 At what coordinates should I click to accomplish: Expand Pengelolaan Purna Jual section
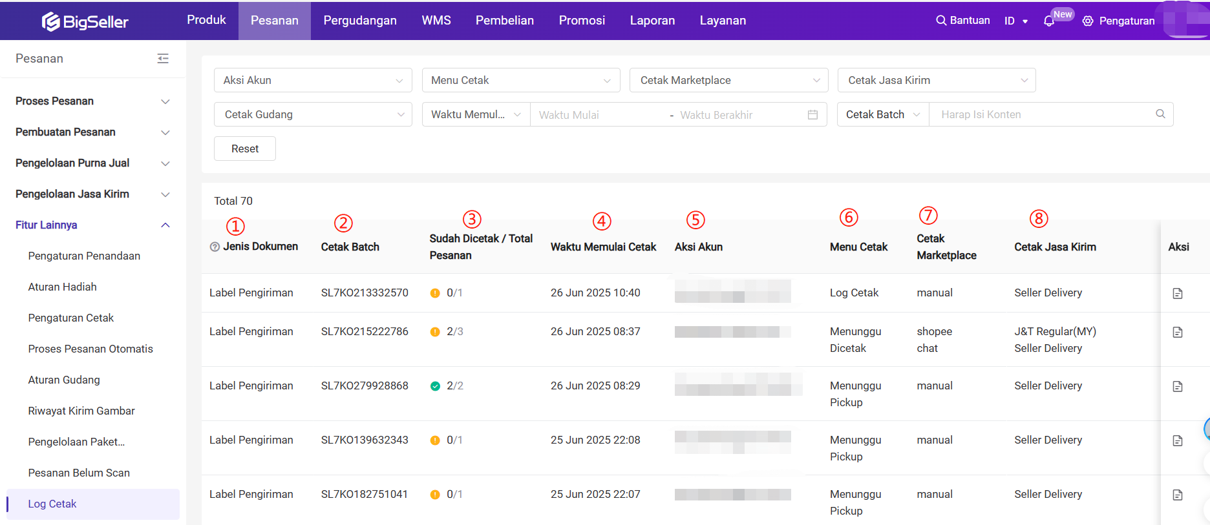(92, 163)
